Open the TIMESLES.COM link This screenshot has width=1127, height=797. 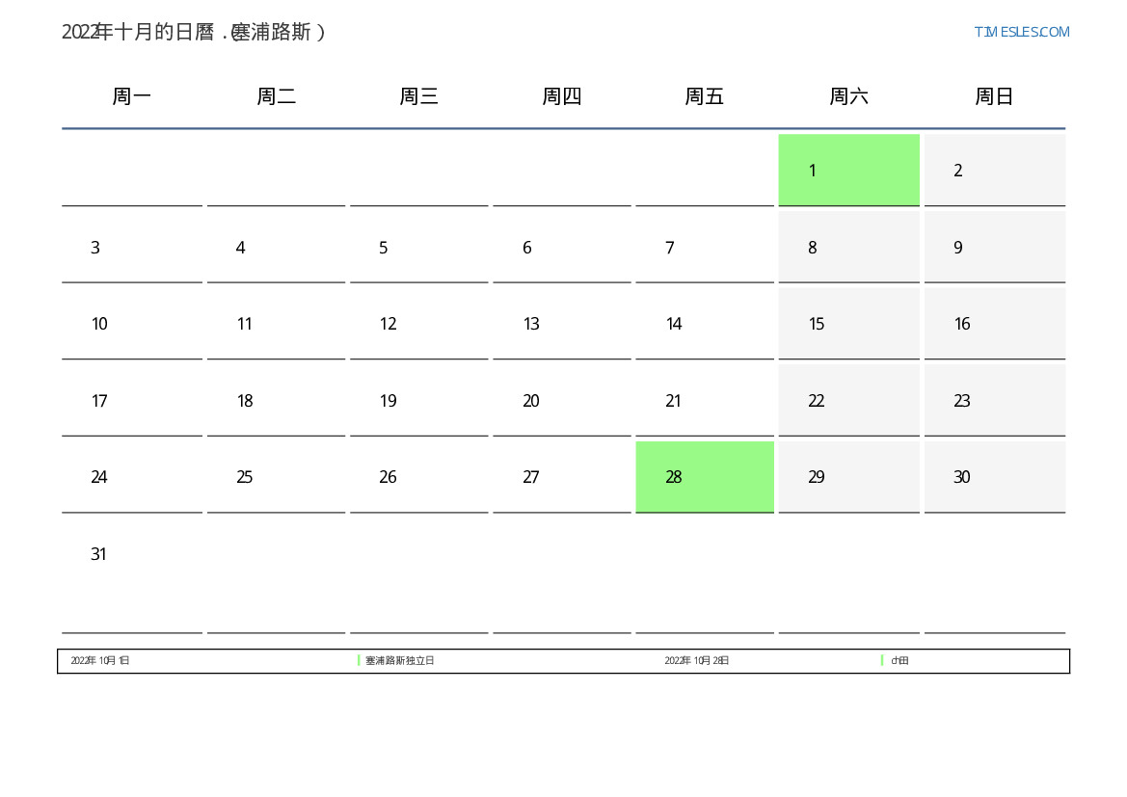coord(1021,32)
